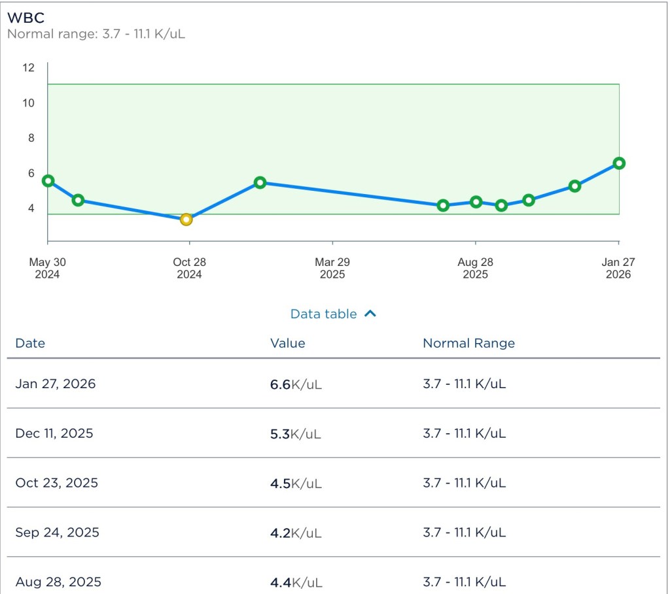Click the Data table link text

[323, 314]
